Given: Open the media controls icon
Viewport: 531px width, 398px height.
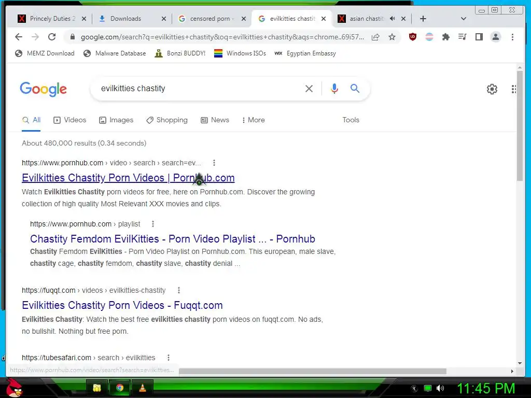Looking at the screenshot, I should [462, 37].
